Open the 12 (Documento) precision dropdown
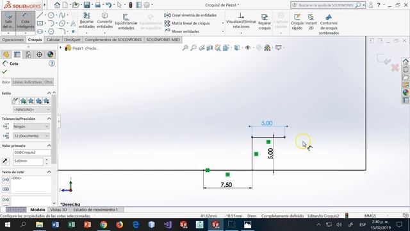The width and height of the screenshot is (410, 231). [x=31, y=135]
